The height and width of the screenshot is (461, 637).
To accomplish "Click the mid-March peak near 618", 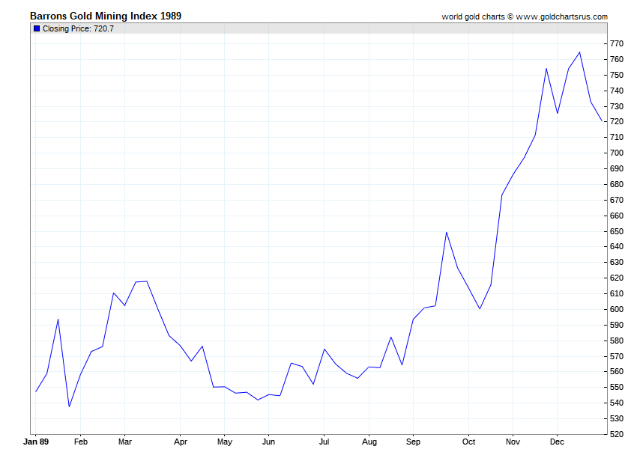I will [147, 281].
